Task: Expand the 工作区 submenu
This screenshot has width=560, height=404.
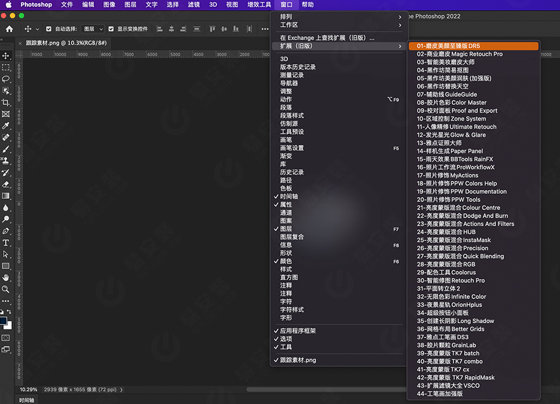Action: 338,25
